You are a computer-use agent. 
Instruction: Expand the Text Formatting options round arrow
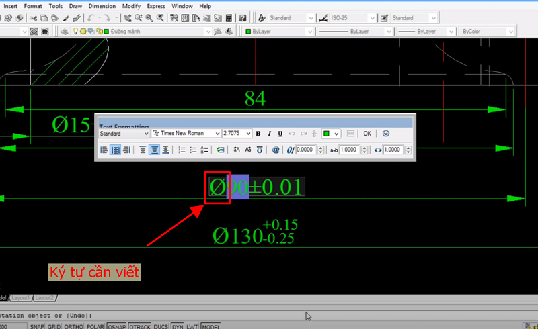tap(386, 134)
